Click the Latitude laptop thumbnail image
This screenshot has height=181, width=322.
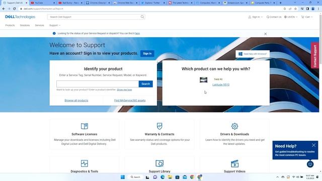tap(203, 79)
